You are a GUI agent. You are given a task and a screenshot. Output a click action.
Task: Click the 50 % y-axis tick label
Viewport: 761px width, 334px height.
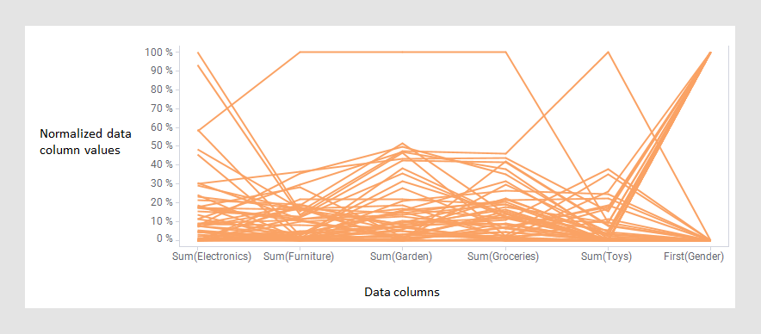point(161,145)
